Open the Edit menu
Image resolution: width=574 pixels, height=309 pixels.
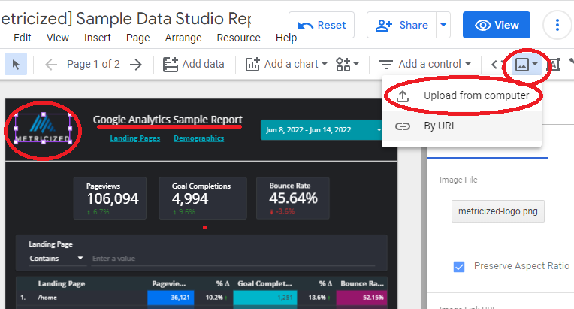coord(23,38)
